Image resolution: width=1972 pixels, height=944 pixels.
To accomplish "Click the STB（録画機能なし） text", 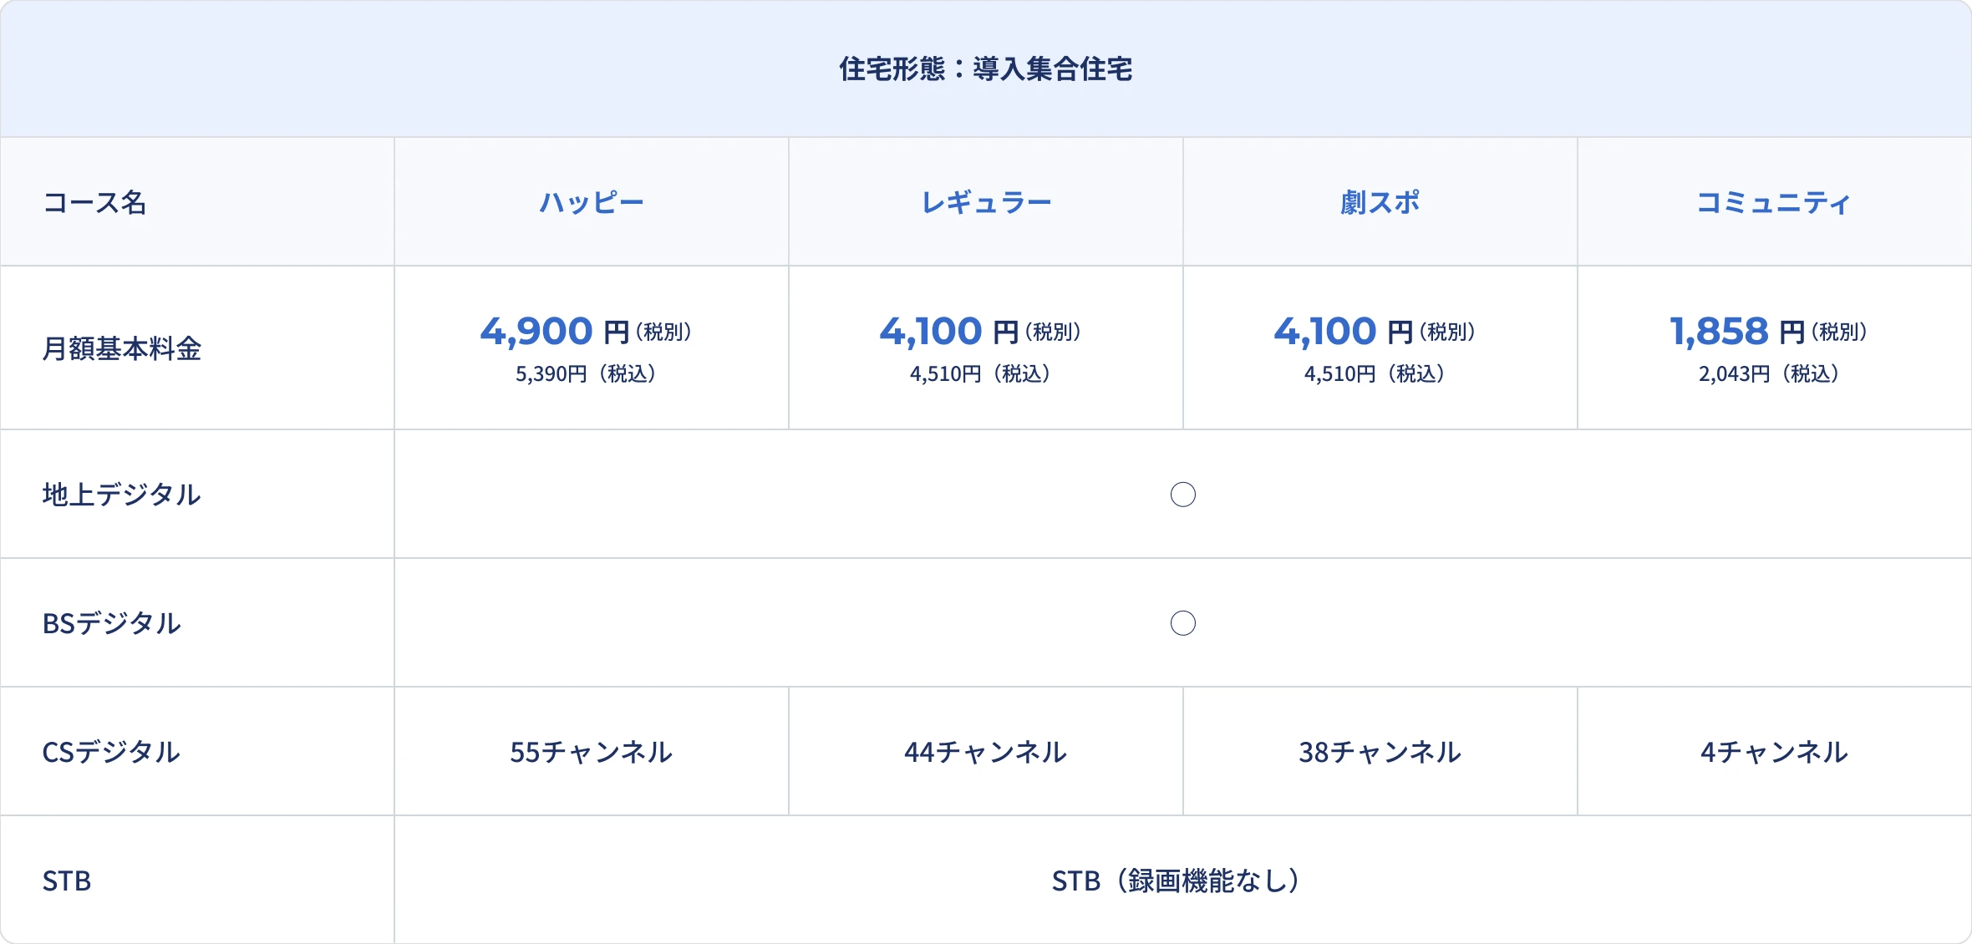I will pyautogui.click(x=1176, y=881).
